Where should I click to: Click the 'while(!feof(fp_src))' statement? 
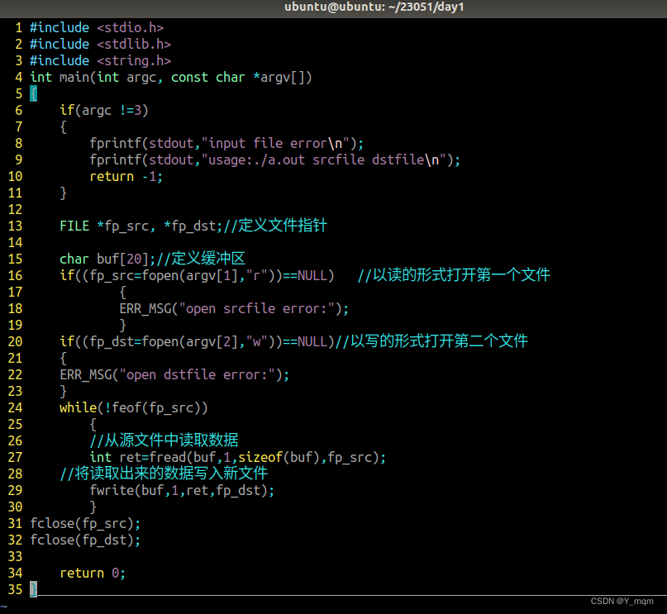coord(134,408)
